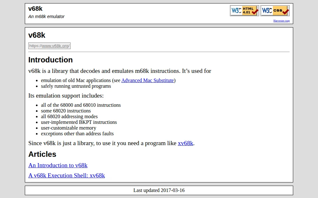Follow the xv68k link in the paragraph
The image size is (318, 198).
[185, 143]
